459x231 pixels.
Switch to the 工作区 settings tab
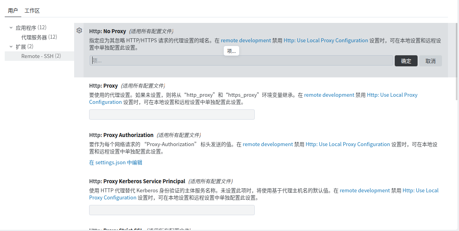pos(32,11)
